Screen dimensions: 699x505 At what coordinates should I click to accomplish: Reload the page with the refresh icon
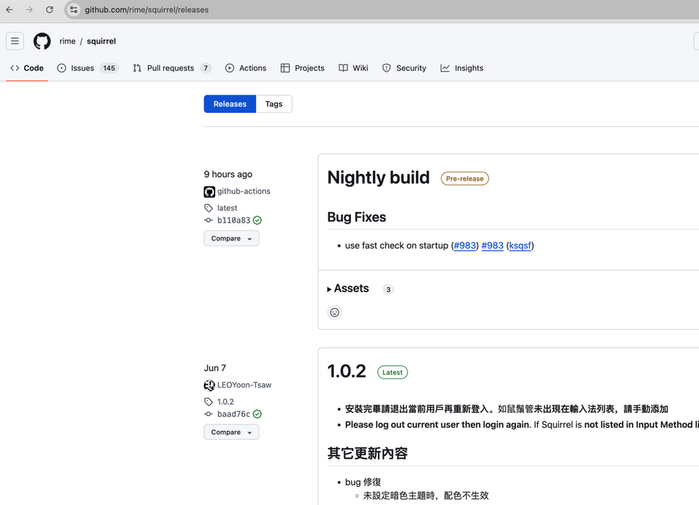49,10
